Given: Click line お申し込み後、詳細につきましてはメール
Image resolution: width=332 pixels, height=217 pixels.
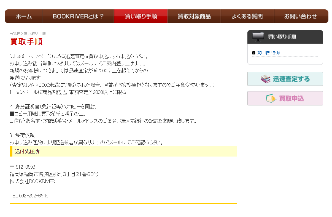Looking at the screenshot, I should (x=78, y=63).
